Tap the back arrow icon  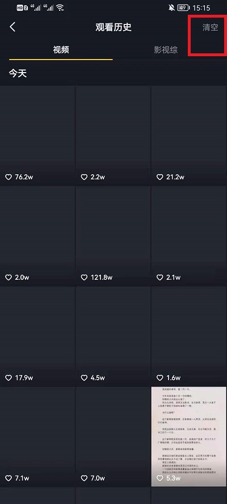pyautogui.click(x=12, y=27)
